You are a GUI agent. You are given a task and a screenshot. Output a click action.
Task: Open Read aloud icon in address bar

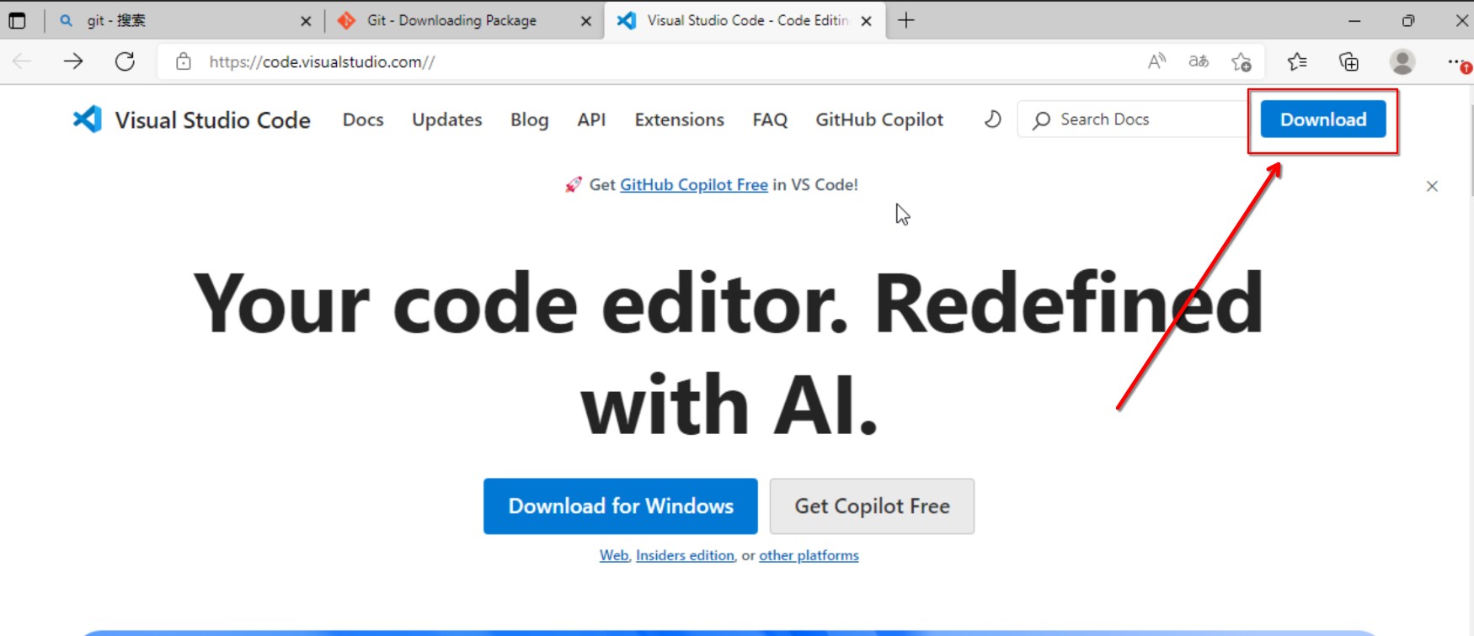(1156, 61)
